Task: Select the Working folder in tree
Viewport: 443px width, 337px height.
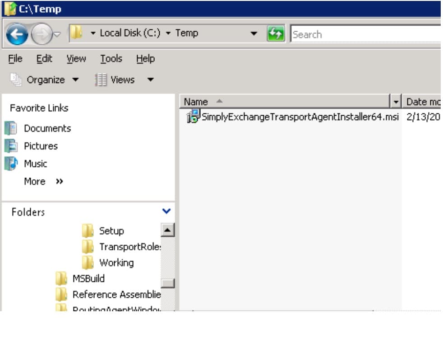Action: tap(116, 262)
